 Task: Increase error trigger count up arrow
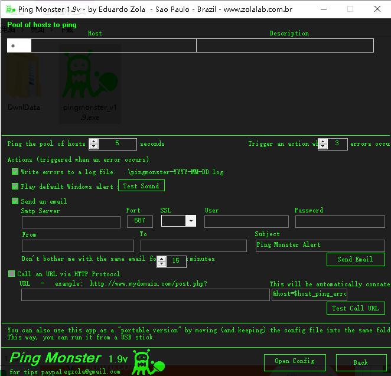tap(323, 142)
